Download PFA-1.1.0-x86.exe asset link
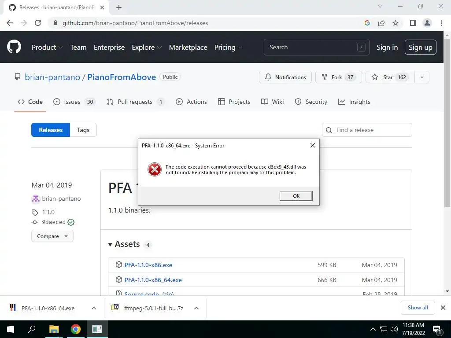The width and height of the screenshot is (451, 338). coord(148,265)
